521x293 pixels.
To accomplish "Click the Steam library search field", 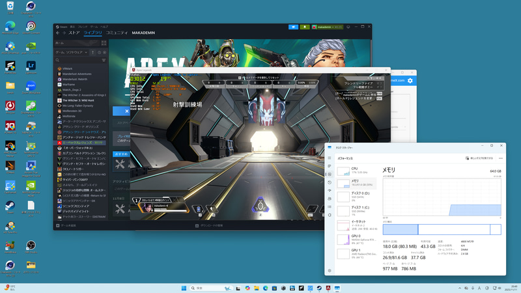I will [x=78, y=60].
